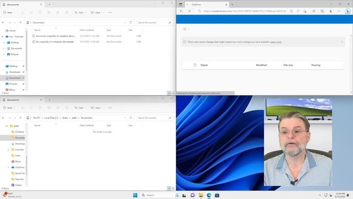Screen dimensions: 353x199
Task: Sort OneDrive list by Modified column
Action: [261, 65]
